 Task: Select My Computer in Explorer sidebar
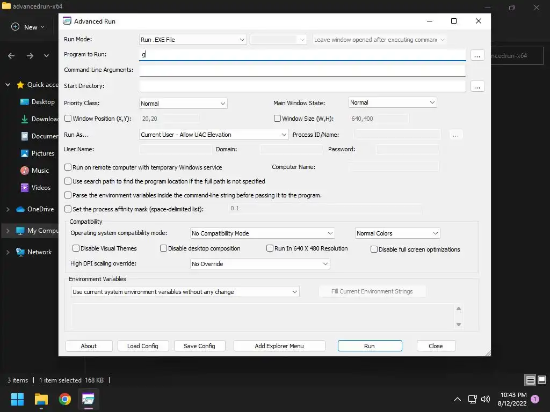tap(37, 231)
